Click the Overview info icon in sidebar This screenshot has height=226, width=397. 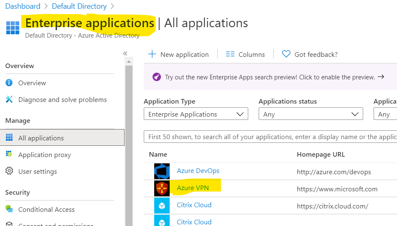9,83
